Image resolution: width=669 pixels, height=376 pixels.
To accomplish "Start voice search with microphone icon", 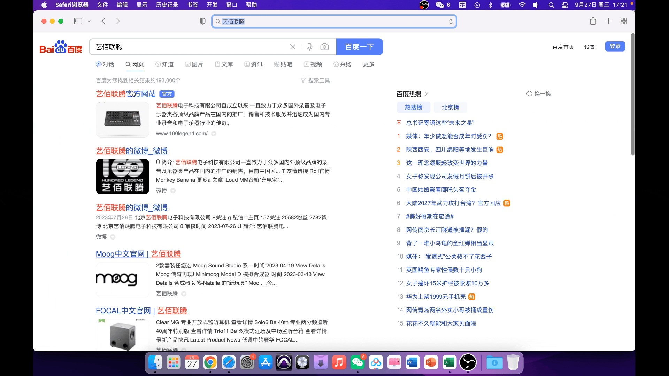I will pyautogui.click(x=309, y=47).
